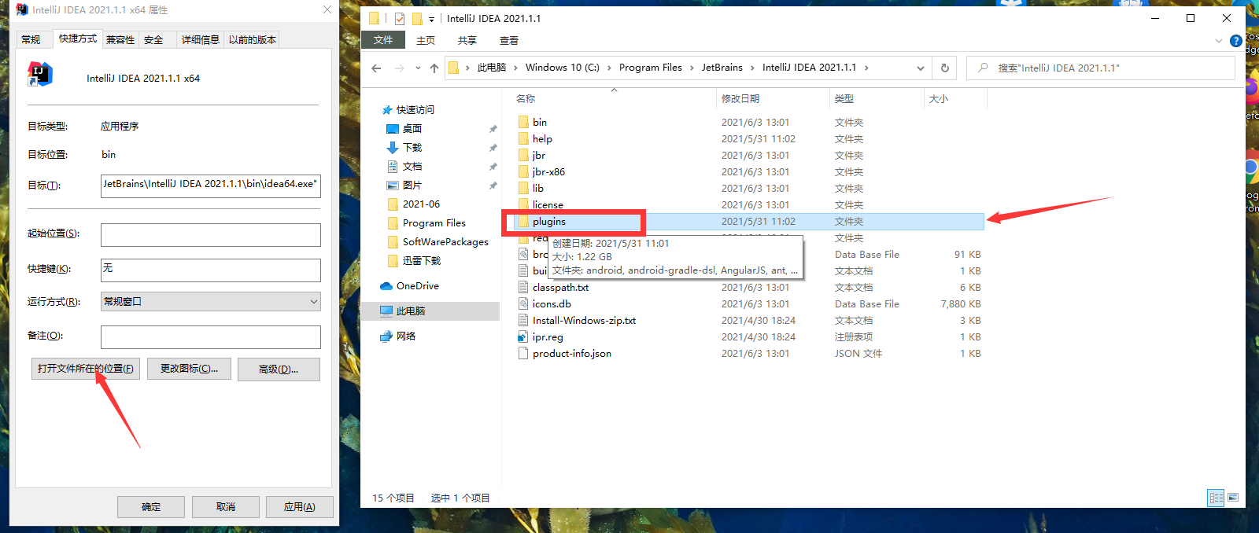Select the help folder icon
Viewport: 1259px width, 533px height.
click(x=523, y=138)
